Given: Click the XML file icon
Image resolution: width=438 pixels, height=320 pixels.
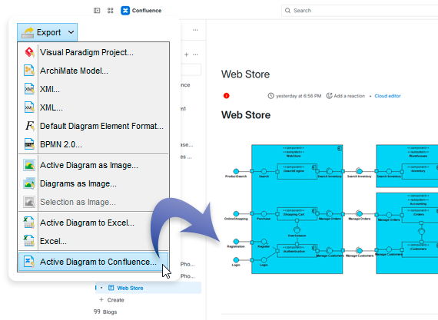Looking at the screenshot, I should 29,107.
